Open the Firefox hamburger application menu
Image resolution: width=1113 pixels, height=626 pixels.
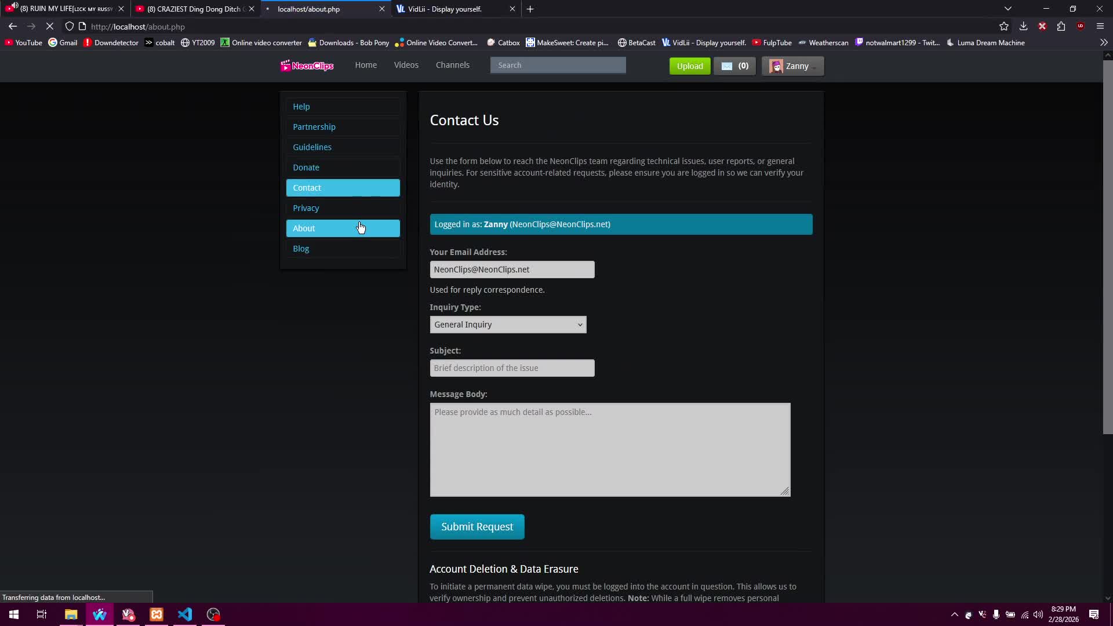click(1100, 27)
